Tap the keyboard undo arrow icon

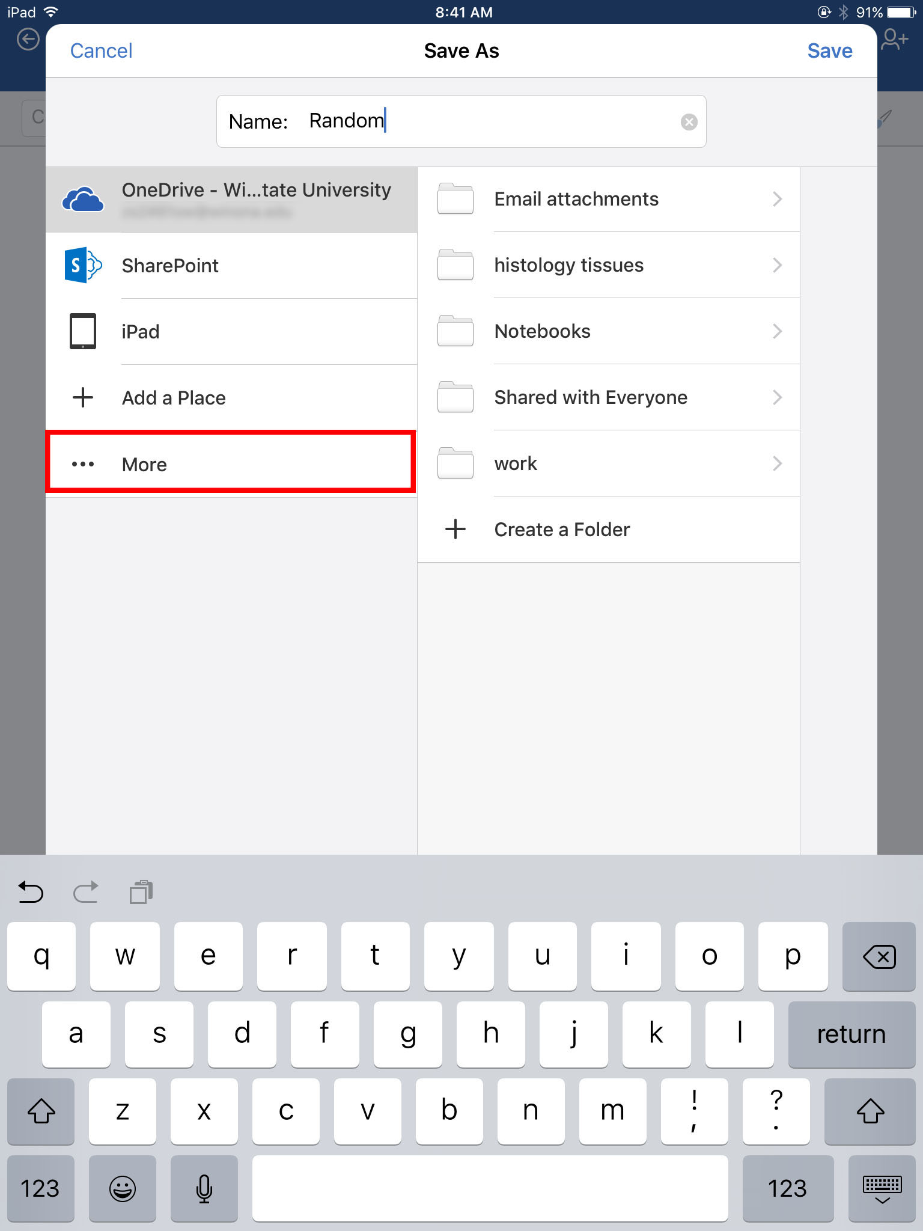[x=31, y=892]
